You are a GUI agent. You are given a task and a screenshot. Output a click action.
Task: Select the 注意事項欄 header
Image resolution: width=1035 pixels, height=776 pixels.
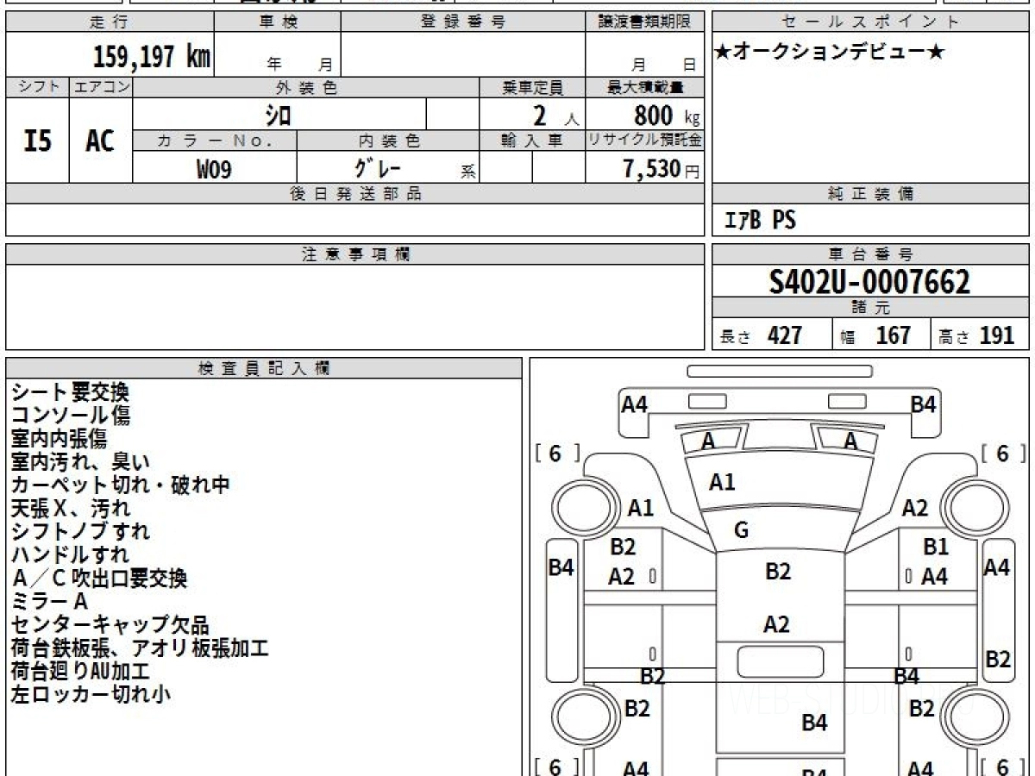click(x=354, y=254)
